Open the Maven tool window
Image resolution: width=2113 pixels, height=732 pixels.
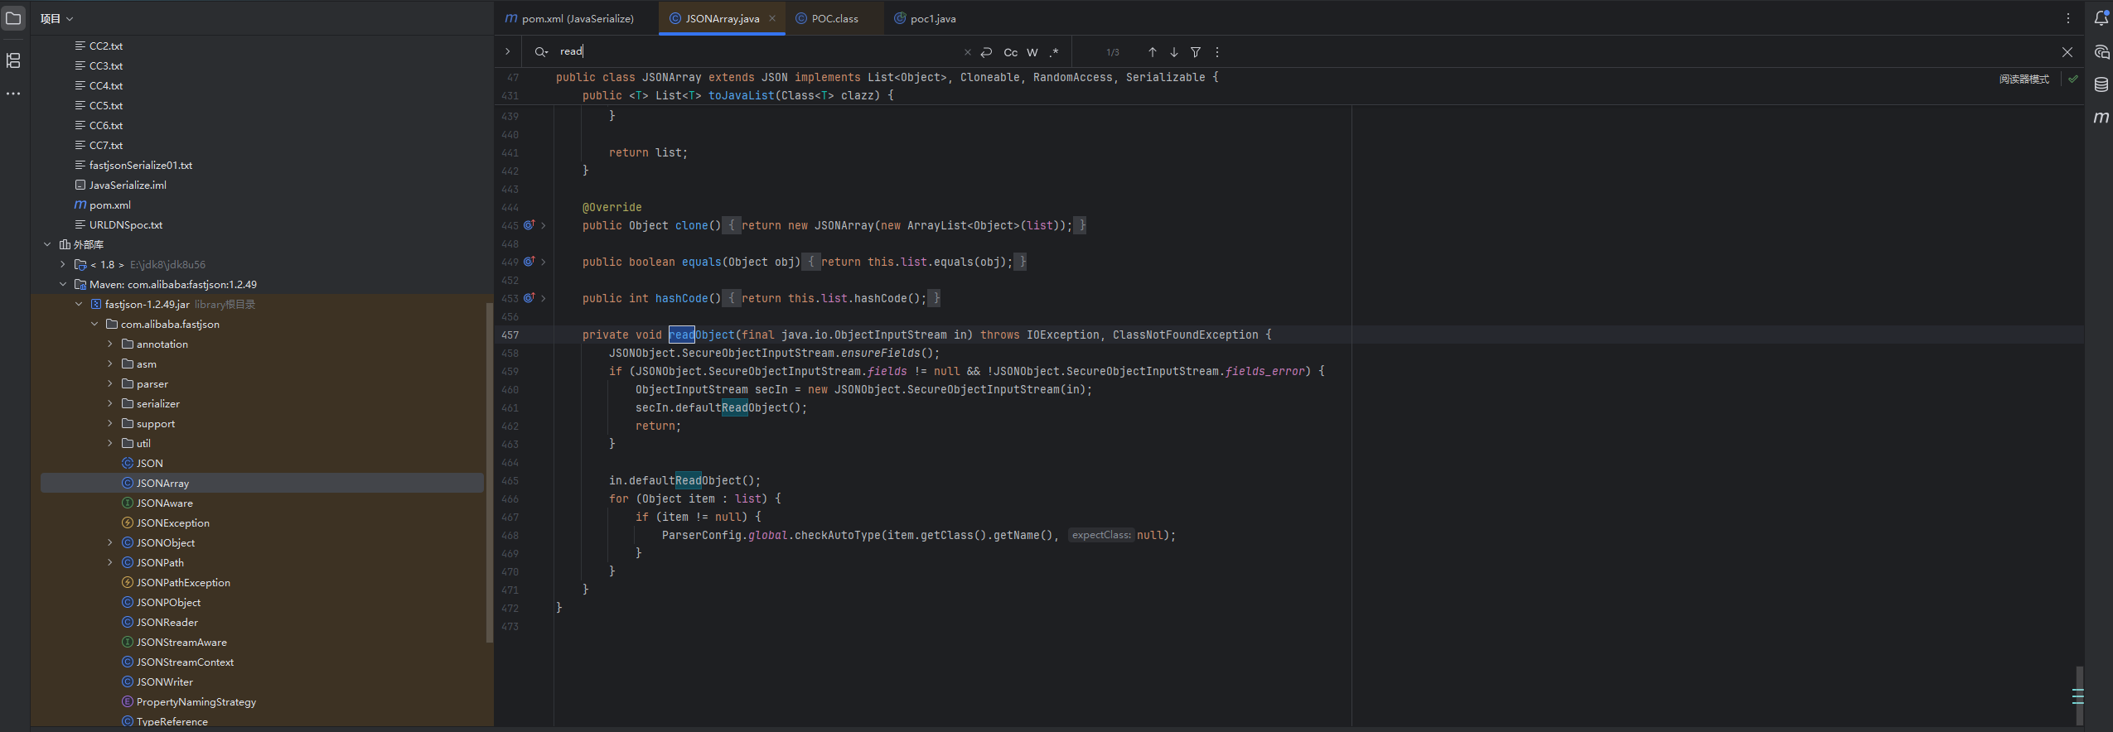[x=2101, y=118]
